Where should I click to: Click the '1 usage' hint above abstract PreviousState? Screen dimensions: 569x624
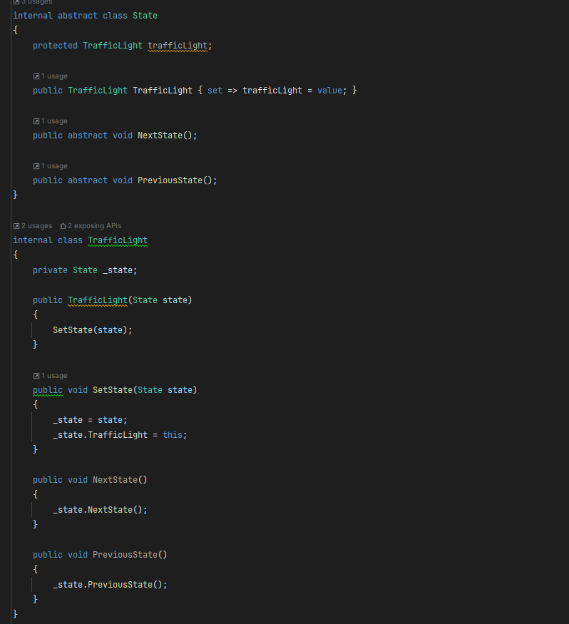click(54, 166)
